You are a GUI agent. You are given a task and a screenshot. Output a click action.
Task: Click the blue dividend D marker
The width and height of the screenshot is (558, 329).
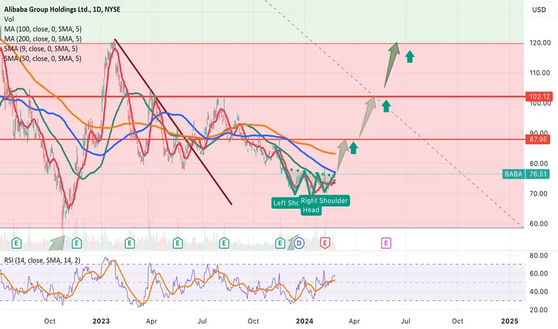point(299,243)
